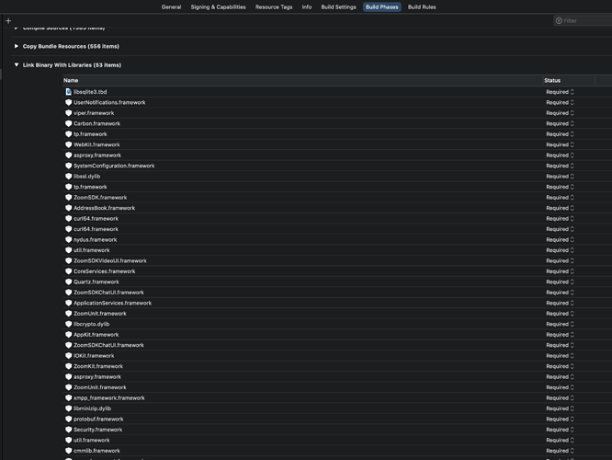Click the SystemConfiguration.framework icon
This screenshot has height=460, width=612.
click(x=69, y=166)
